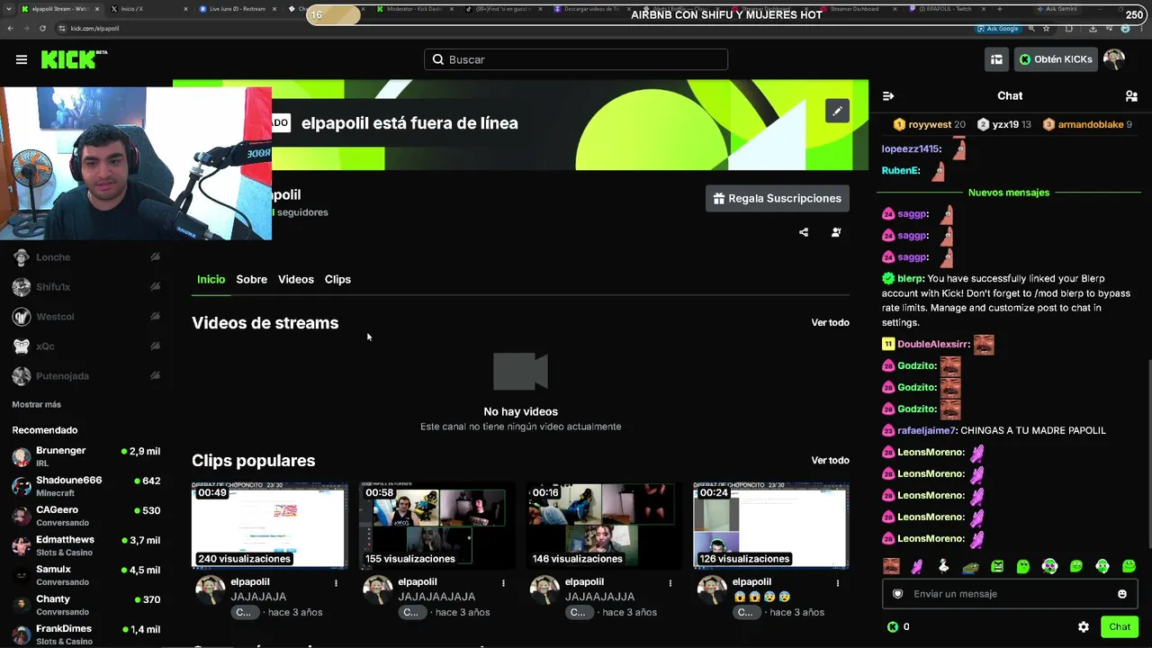The width and height of the screenshot is (1152, 648).
Task: Focus the Buscar search field
Action: 576,59
